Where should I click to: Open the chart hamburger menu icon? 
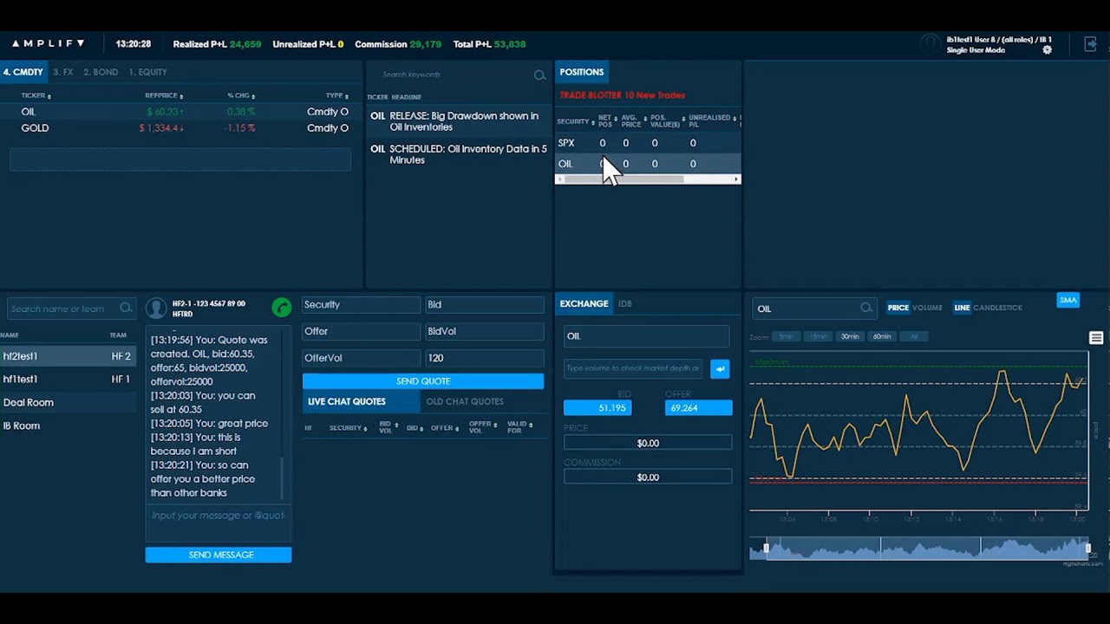tap(1096, 338)
